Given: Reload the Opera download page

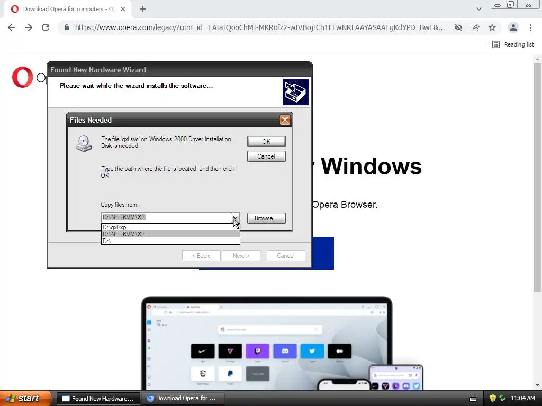Looking at the screenshot, I should point(46,27).
